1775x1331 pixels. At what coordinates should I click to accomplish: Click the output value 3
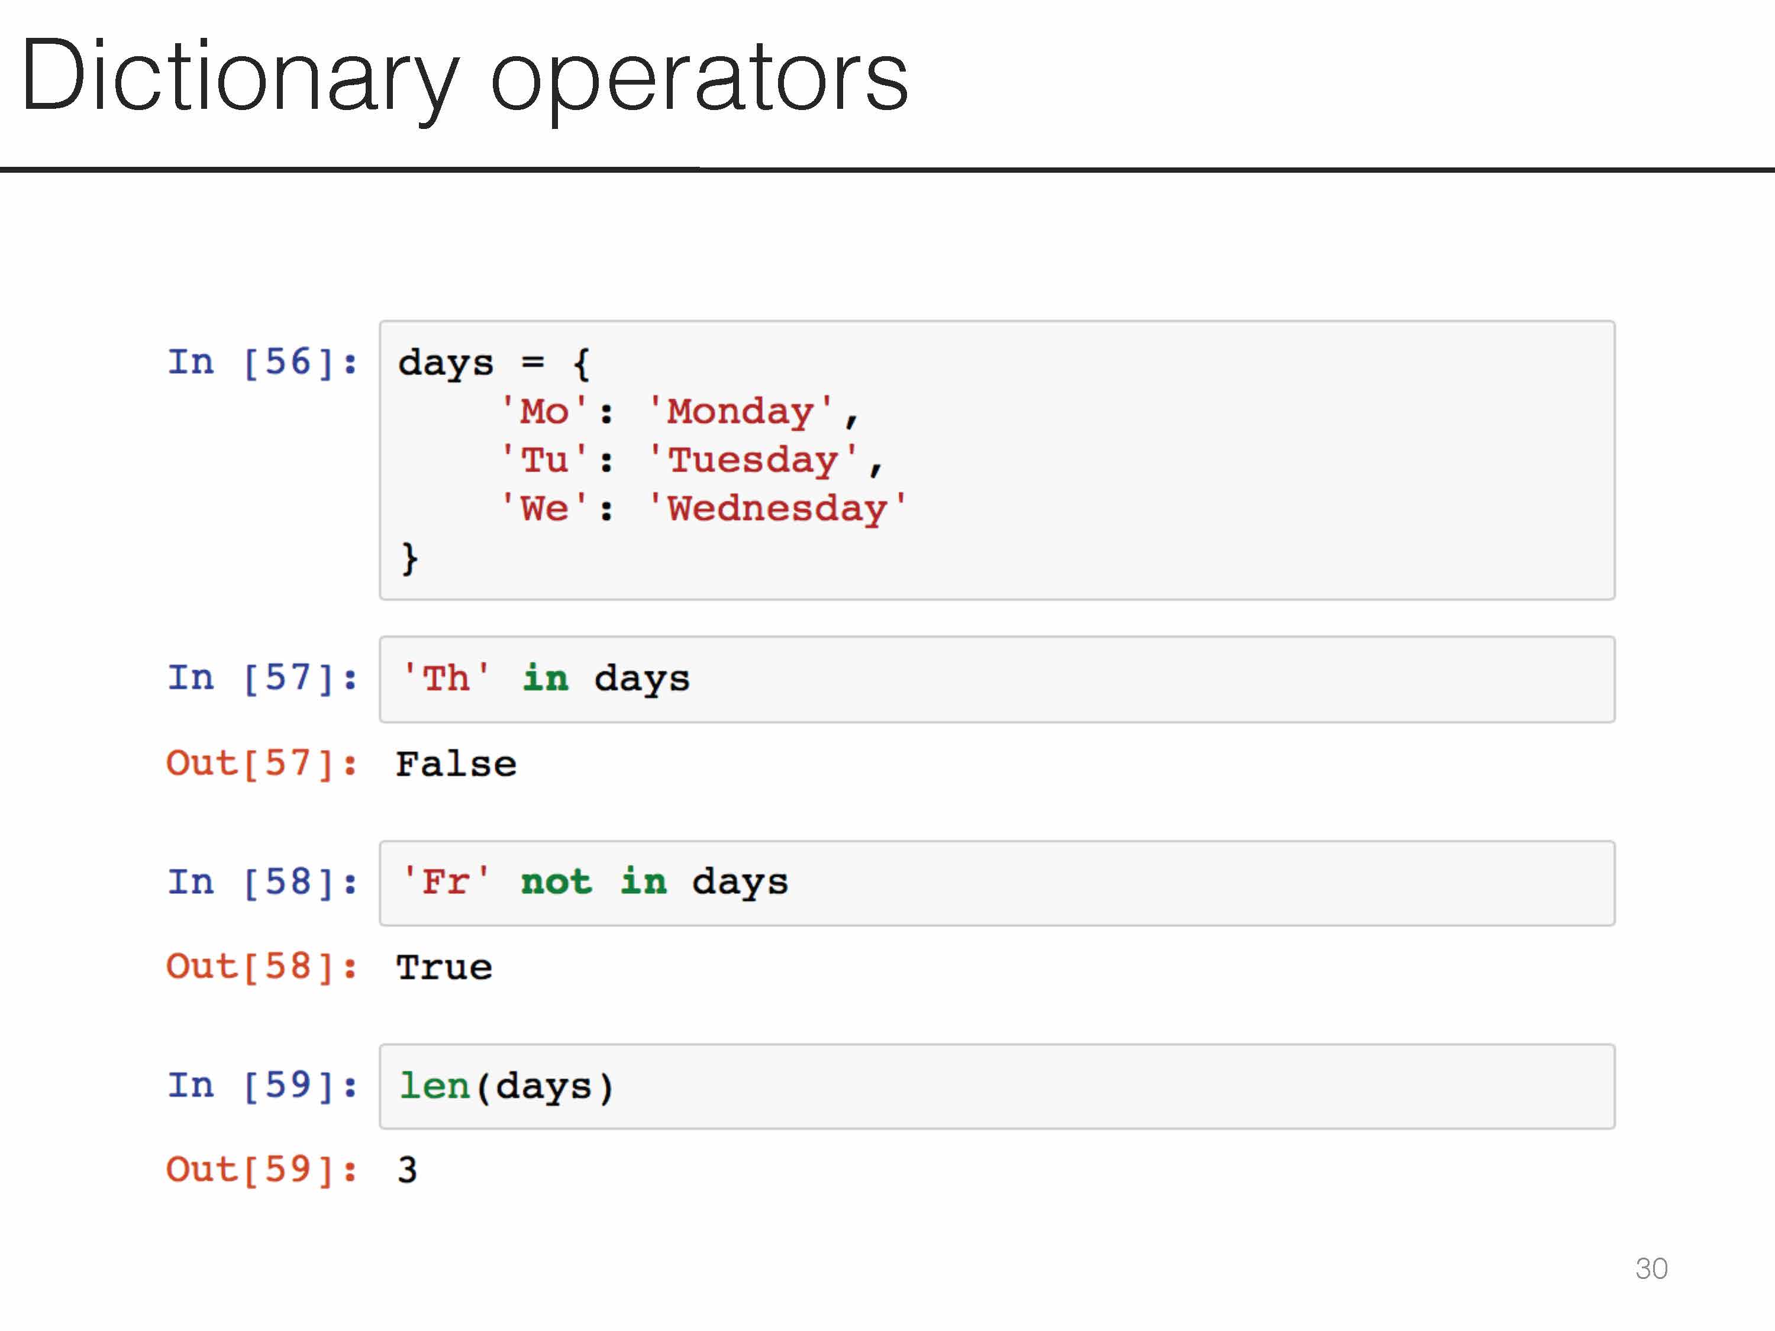(408, 1170)
